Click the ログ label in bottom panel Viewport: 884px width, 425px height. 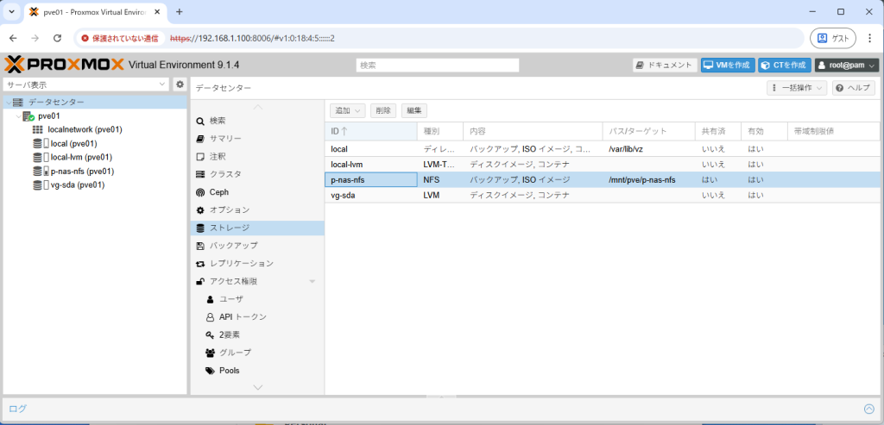tap(17, 409)
